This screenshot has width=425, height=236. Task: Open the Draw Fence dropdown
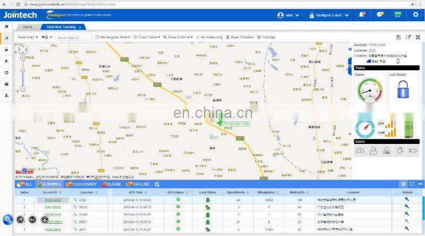tap(147, 37)
